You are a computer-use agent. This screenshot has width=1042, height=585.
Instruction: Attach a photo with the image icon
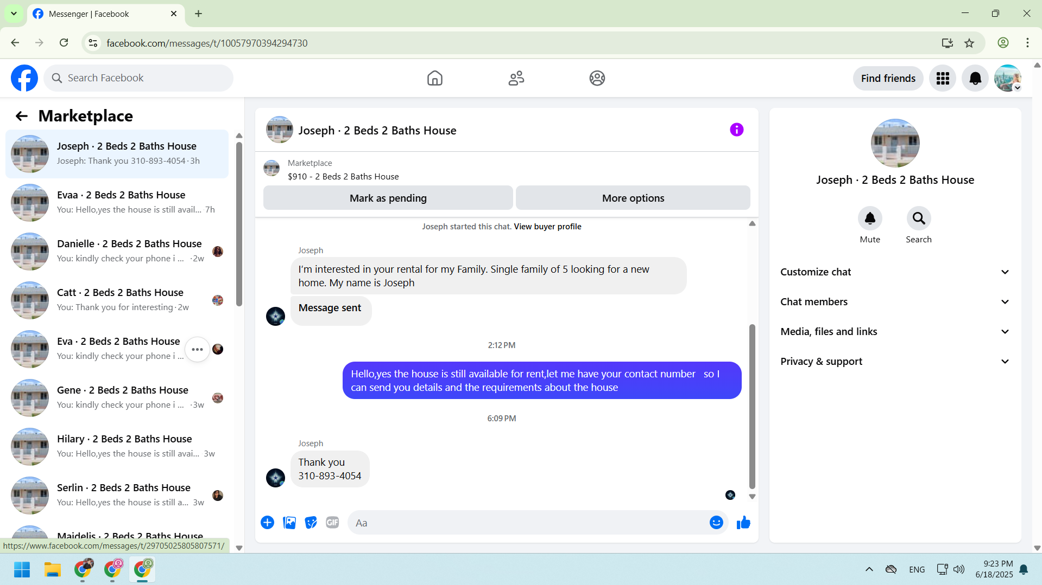289,523
